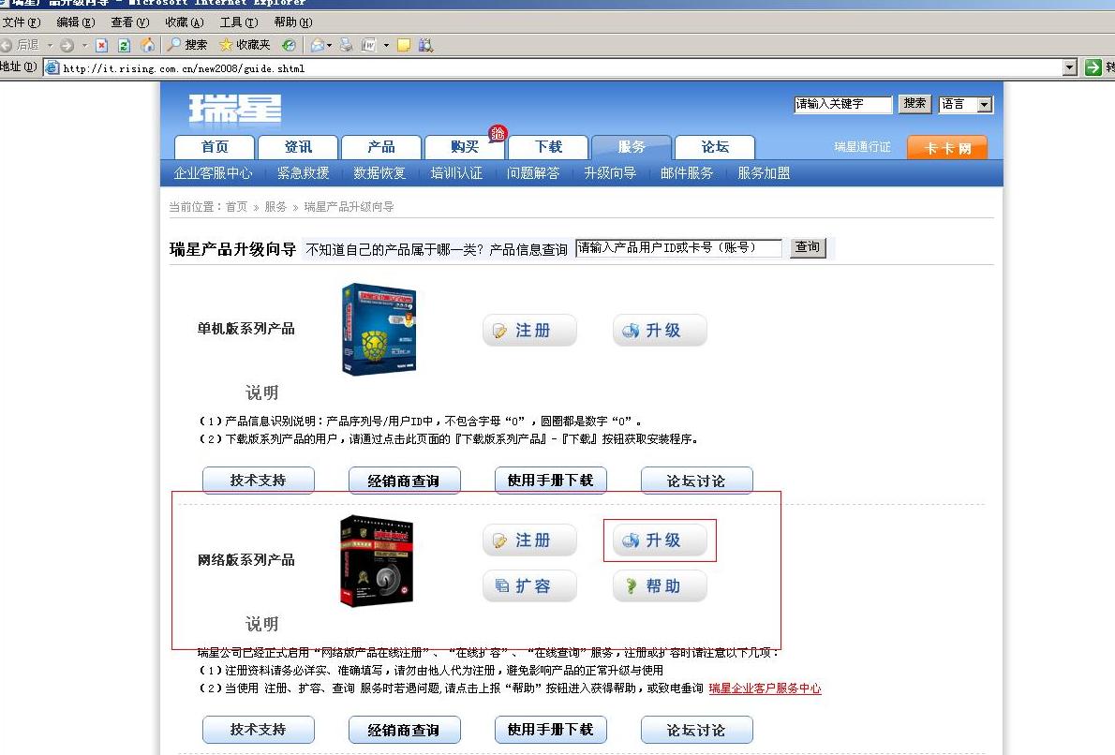The height and width of the screenshot is (755, 1115).
Task: Click the red 抢 badge on 购买 tab
Action: (497, 133)
